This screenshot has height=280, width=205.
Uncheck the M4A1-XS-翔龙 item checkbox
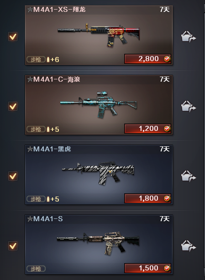pyautogui.click(x=13, y=36)
